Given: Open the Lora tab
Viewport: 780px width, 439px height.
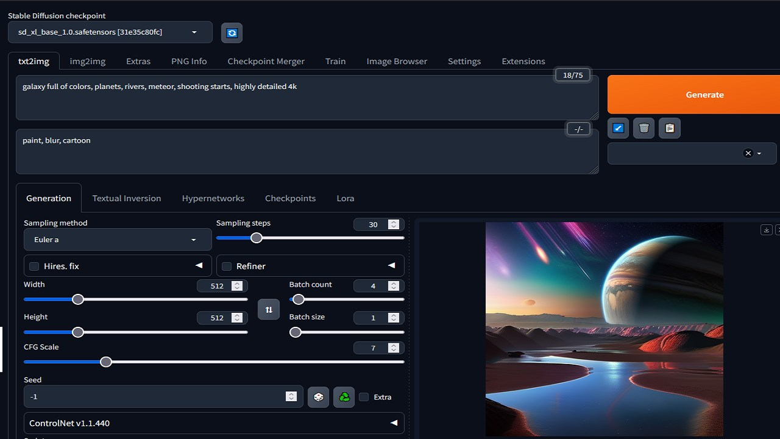Looking at the screenshot, I should click(345, 198).
